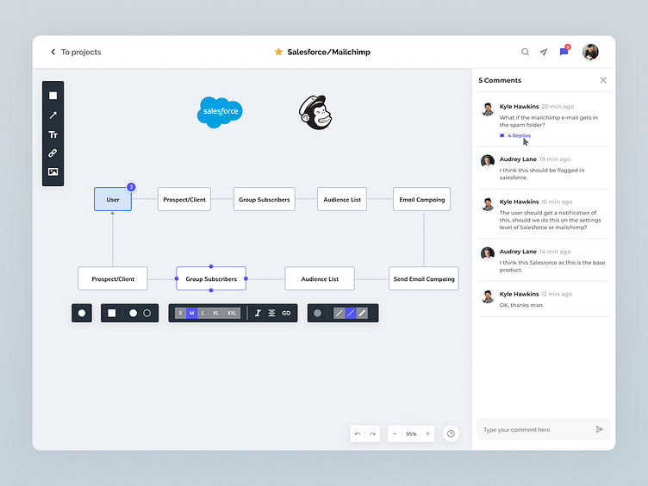Increase zoom with the plus button
The height and width of the screenshot is (486, 648).
click(427, 434)
